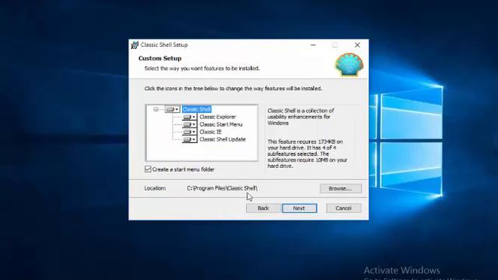Cancel the Classic Shell setup

[343, 208]
